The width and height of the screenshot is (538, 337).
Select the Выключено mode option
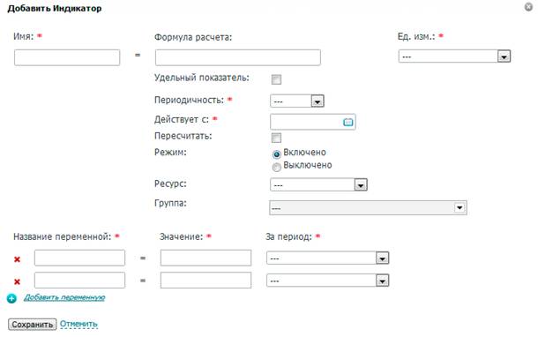[277, 168]
